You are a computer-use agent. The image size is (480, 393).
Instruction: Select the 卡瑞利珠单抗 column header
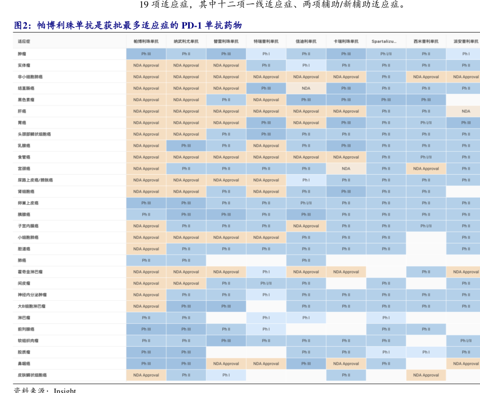[346, 41]
